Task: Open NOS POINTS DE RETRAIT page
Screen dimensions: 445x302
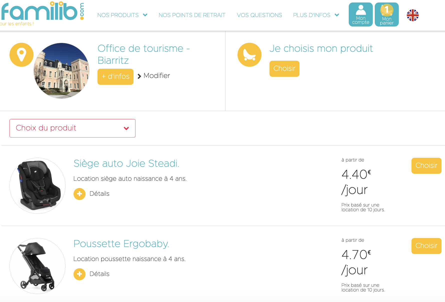Action: pos(192,15)
